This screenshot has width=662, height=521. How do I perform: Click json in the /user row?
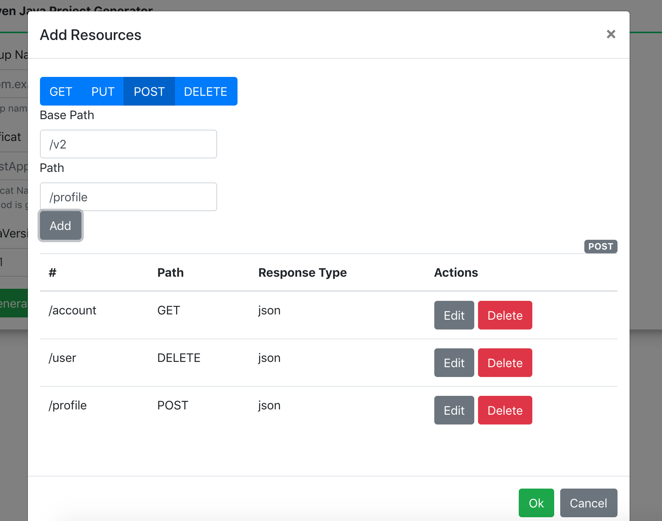pos(269,358)
